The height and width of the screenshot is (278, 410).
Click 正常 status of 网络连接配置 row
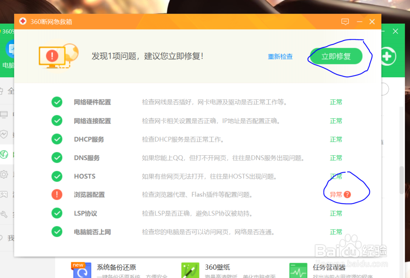click(x=336, y=121)
